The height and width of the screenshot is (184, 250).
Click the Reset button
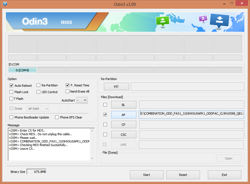[x=183, y=175]
